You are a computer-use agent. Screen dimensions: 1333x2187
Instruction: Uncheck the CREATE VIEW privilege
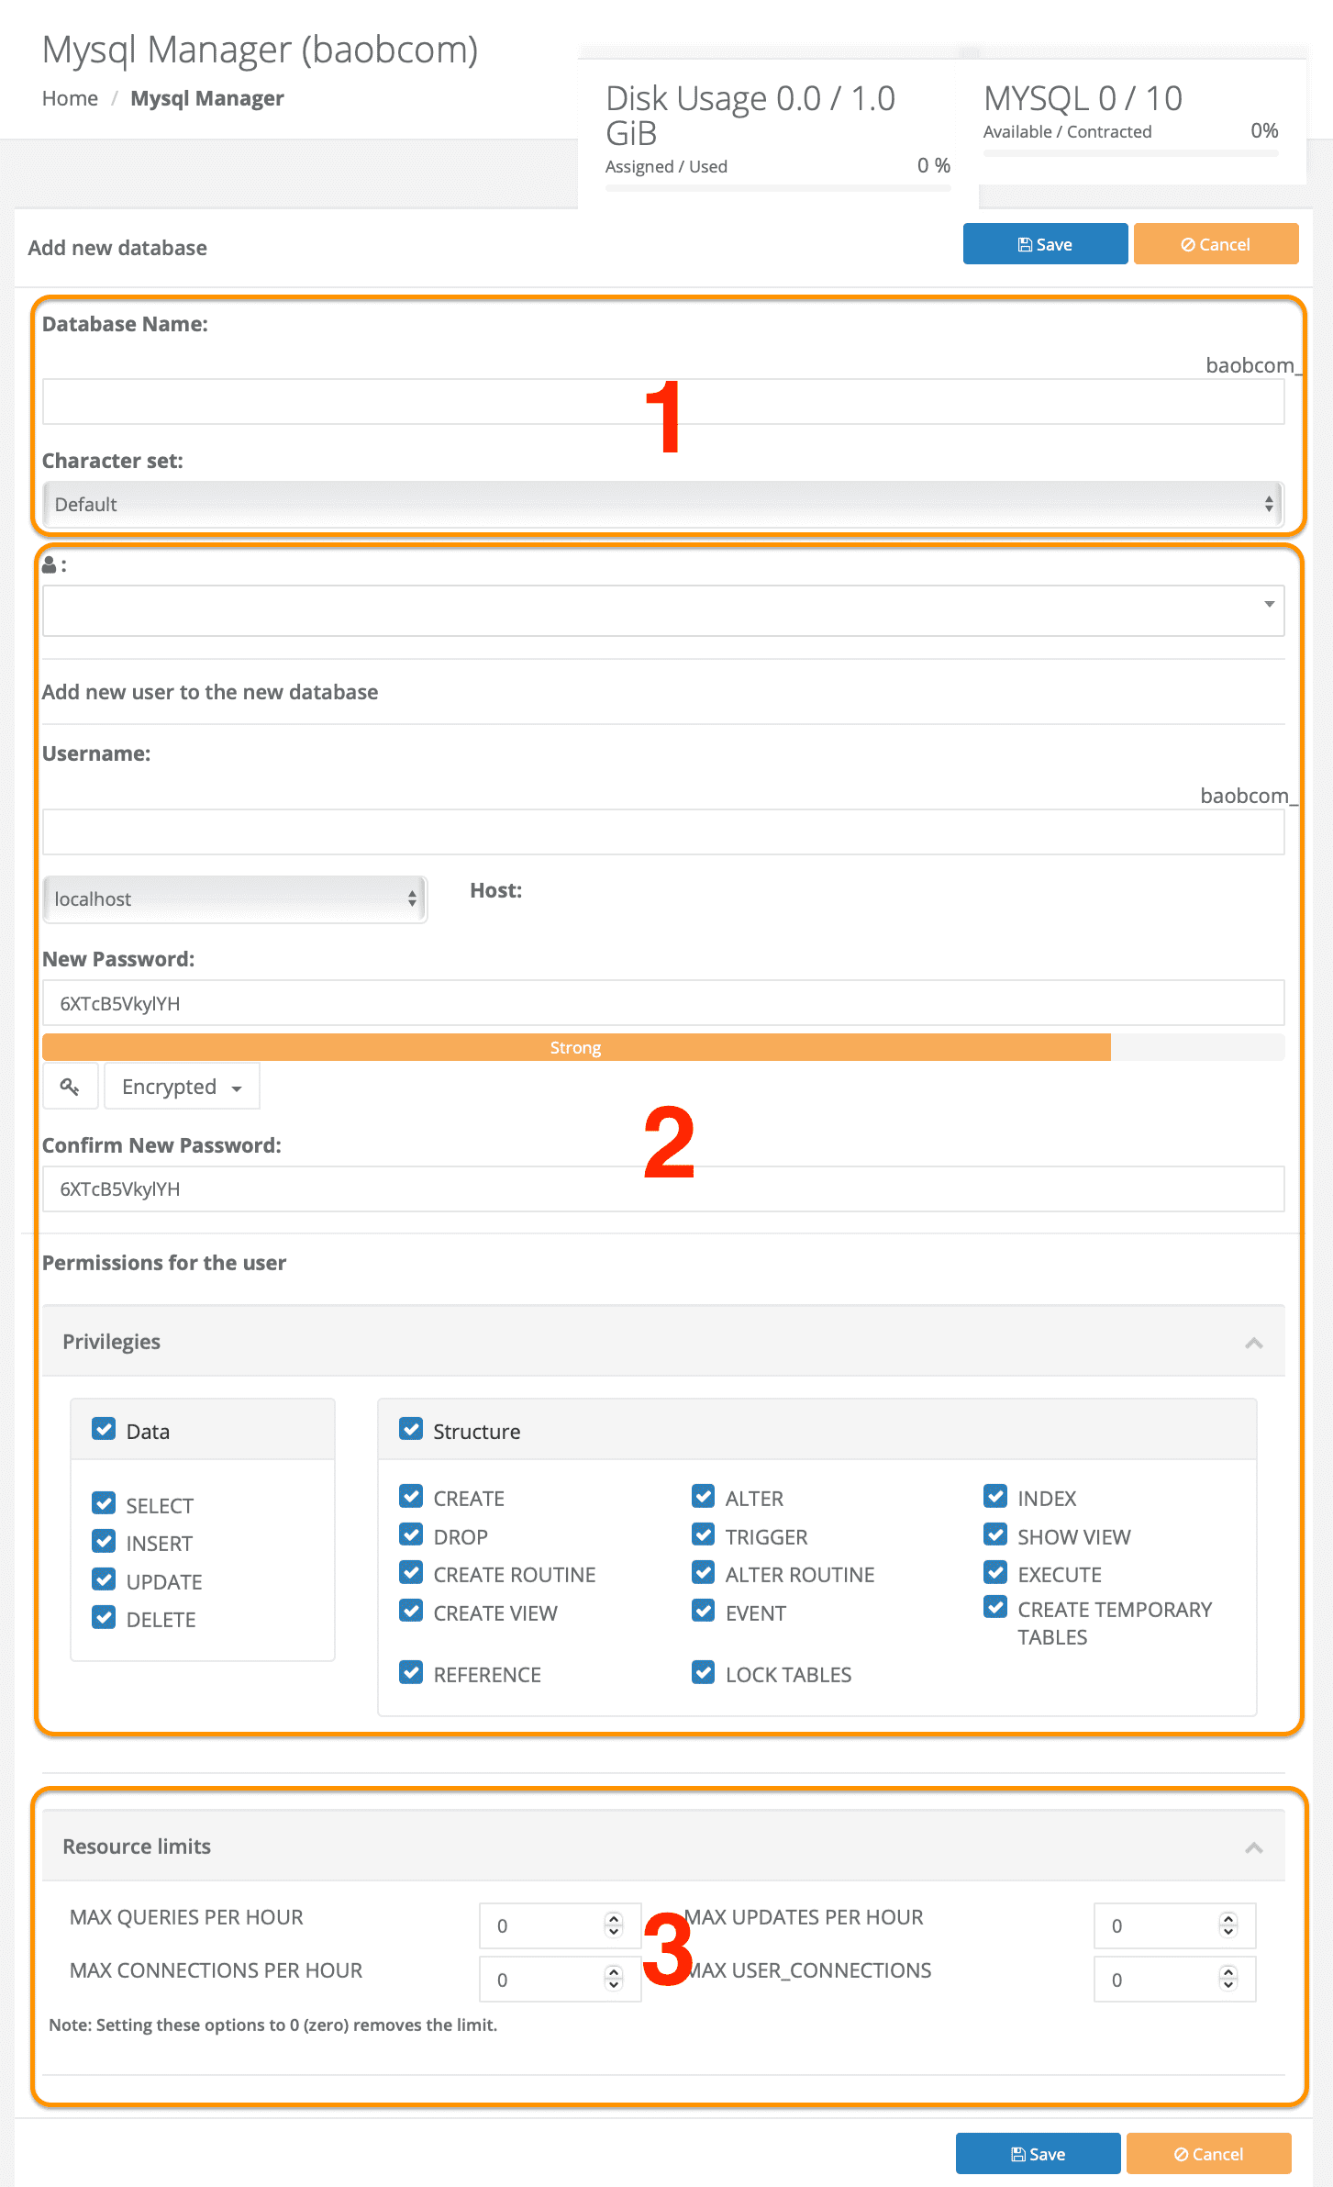tap(411, 1612)
